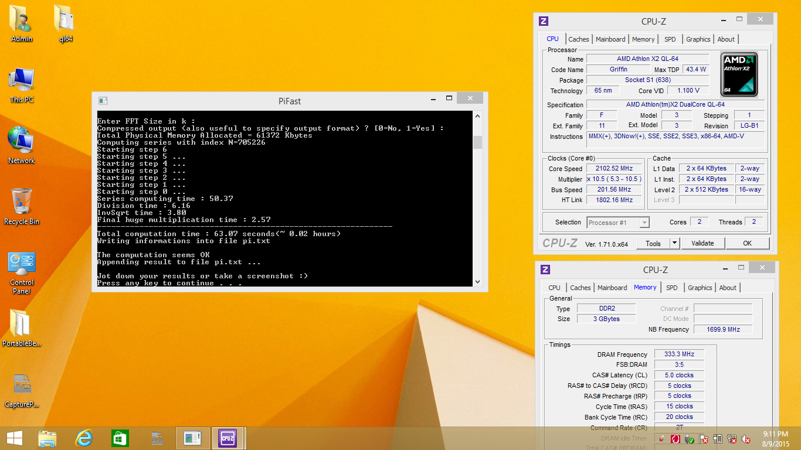Image resolution: width=801 pixels, height=450 pixels.
Task: Open the About tab in the top CPU-Z
Action: 726,39
